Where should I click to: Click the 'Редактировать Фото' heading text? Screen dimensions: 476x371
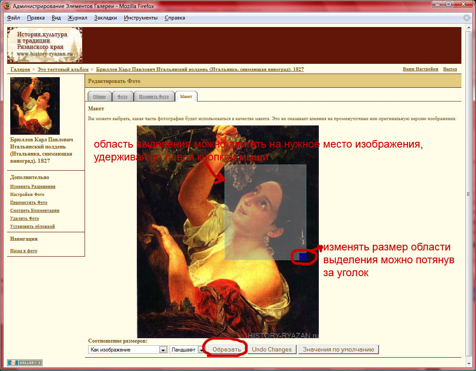(114, 81)
